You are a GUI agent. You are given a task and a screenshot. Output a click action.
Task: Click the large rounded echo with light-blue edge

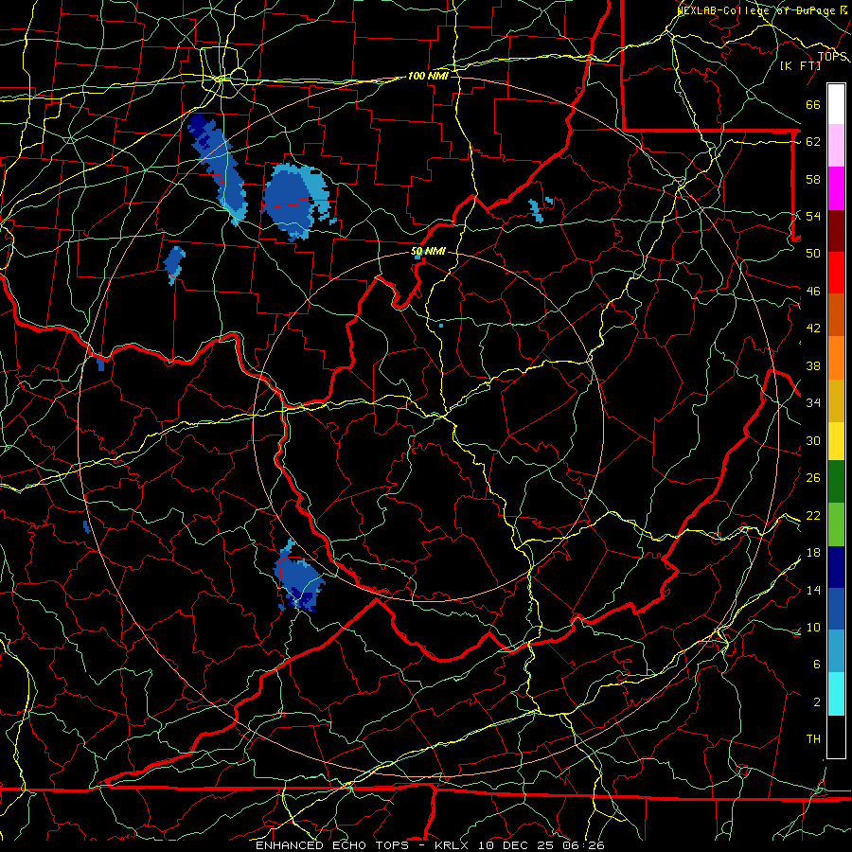coord(298,202)
